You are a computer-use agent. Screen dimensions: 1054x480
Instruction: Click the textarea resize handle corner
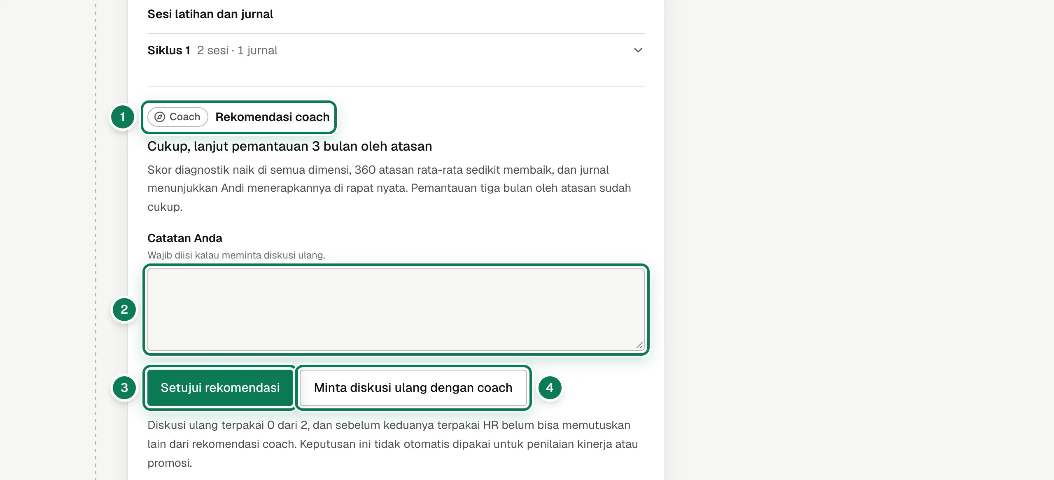[639, 345]
